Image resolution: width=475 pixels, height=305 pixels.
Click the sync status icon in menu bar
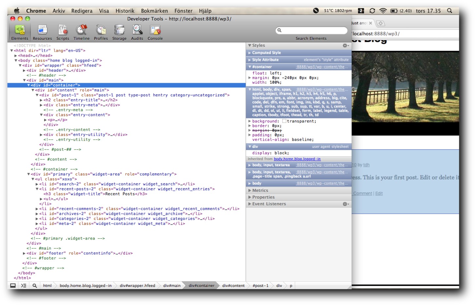click(372, 11)
